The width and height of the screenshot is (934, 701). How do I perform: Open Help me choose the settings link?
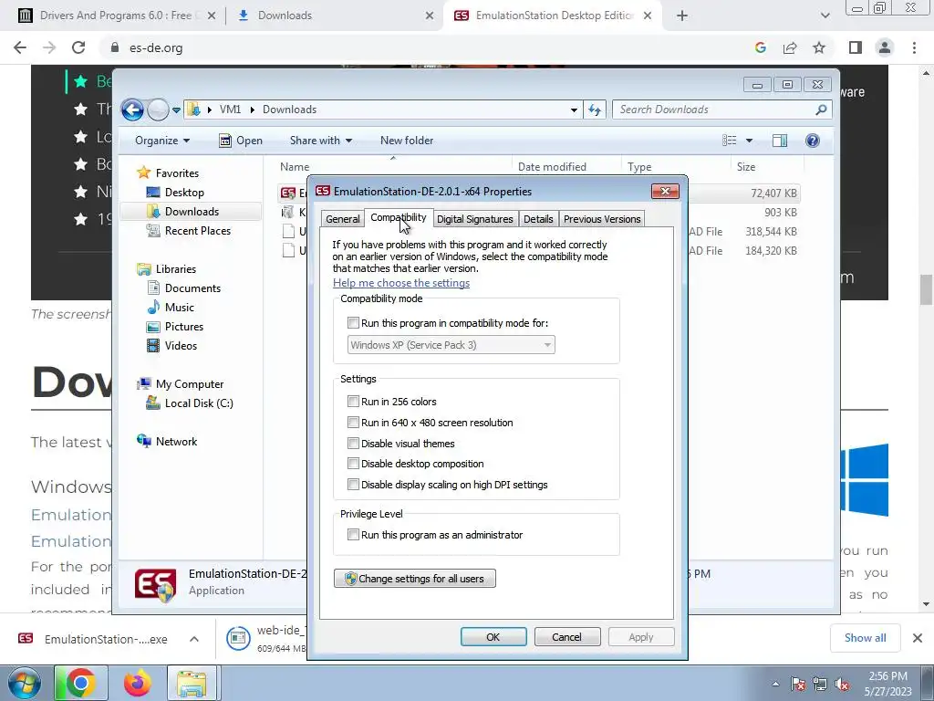[401, 283]
